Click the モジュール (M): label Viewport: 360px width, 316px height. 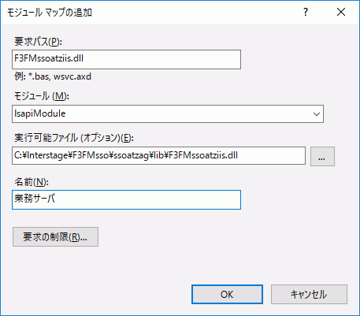tap(42, 96)
